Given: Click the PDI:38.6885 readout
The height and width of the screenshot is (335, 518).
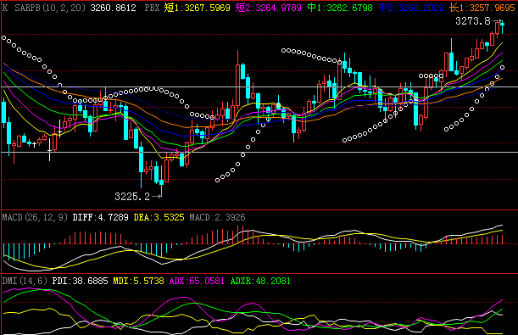Looking at the screenshot, I should [x=80, y=282].
